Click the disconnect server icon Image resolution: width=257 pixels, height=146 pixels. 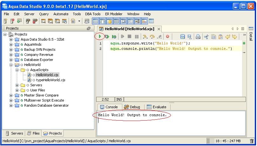35,21
